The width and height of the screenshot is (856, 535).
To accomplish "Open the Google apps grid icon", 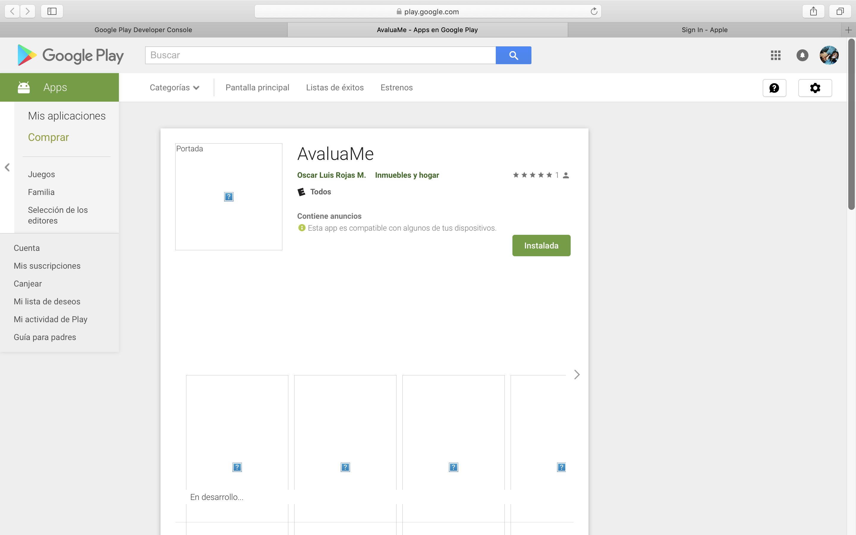I will click(x=775, y=55).
